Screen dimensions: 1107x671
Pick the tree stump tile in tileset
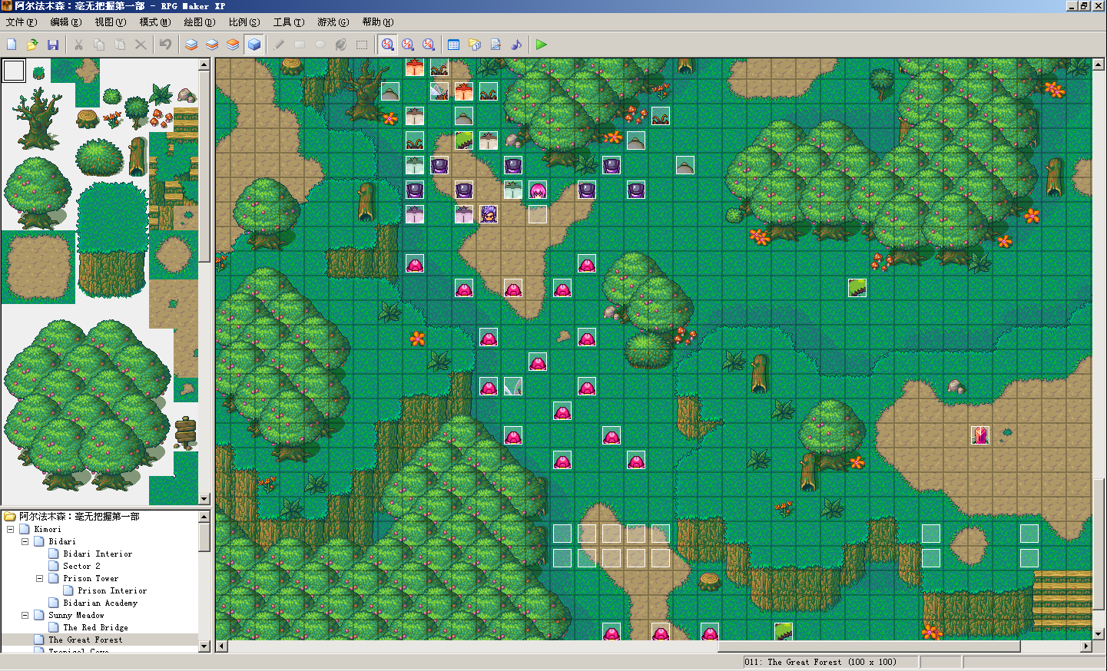88,118
